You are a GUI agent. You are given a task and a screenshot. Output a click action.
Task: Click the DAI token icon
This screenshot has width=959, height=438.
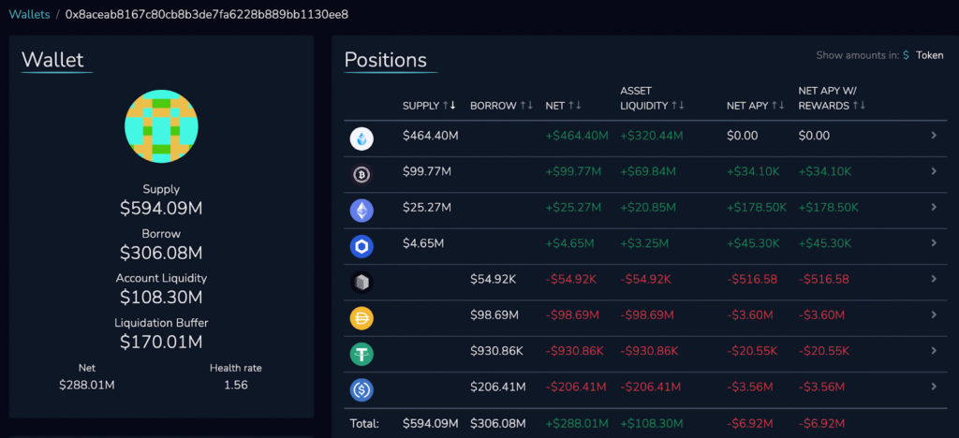click(x=361, y=318)
